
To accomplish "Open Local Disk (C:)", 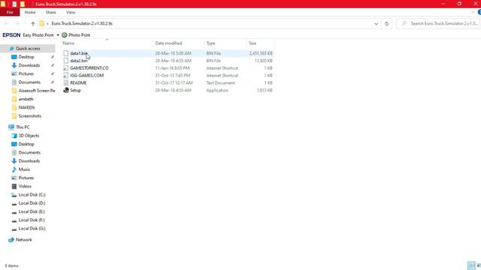I will (x=32, y=195).
